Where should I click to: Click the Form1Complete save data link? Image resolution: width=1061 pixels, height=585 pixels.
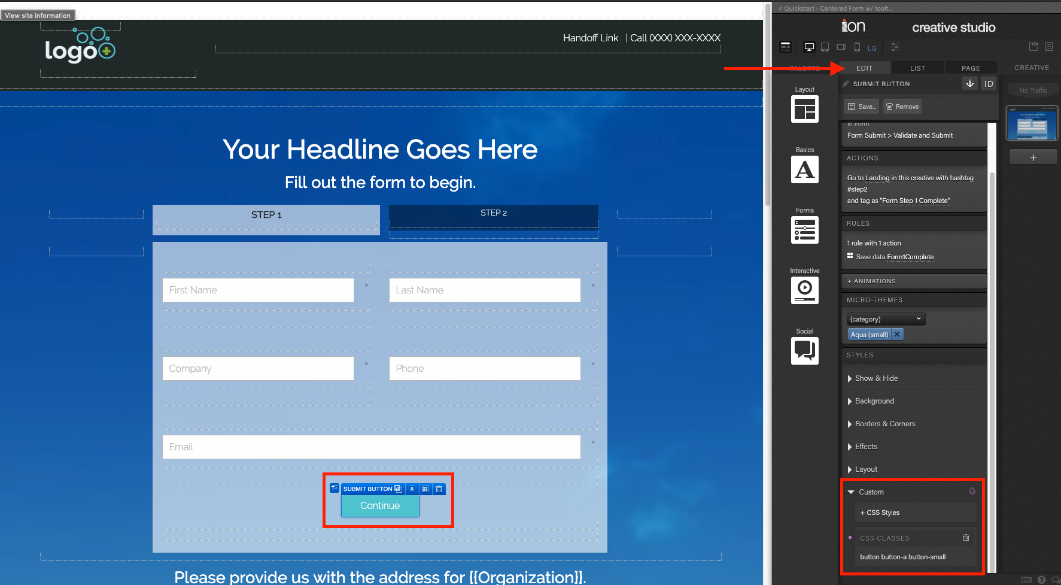click(x=910, y=257)
